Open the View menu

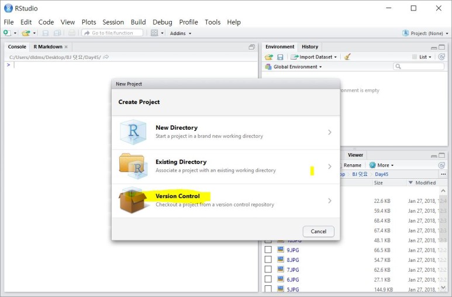(x=67, y=22)
